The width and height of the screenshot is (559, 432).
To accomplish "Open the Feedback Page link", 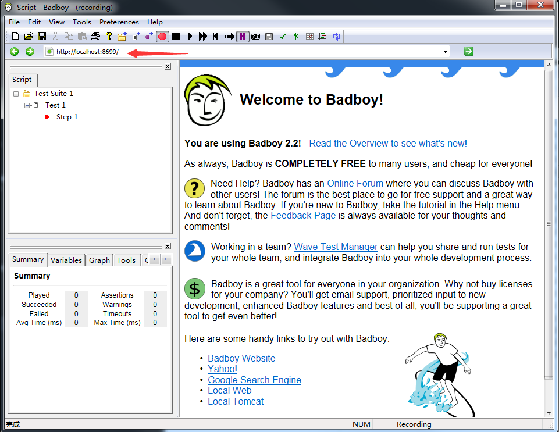I will [303, 216].
